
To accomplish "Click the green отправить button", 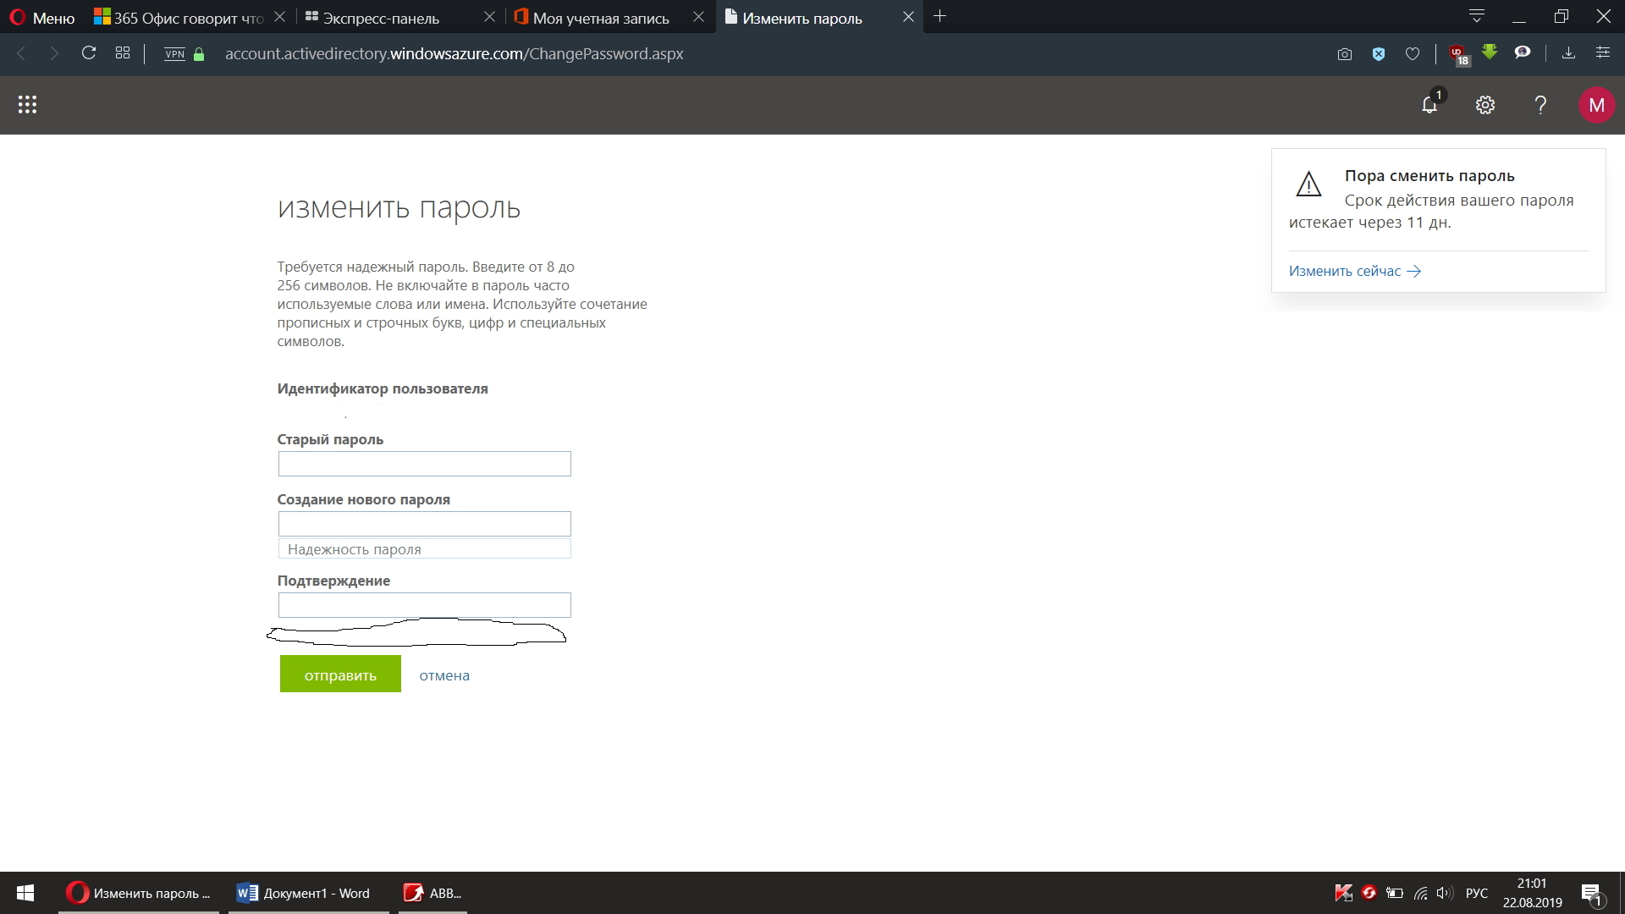I will click(x=340, y=674).
